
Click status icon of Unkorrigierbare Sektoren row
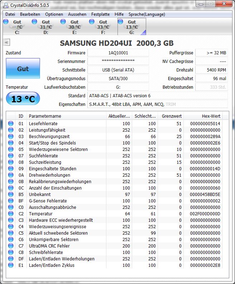coord(11,239)
